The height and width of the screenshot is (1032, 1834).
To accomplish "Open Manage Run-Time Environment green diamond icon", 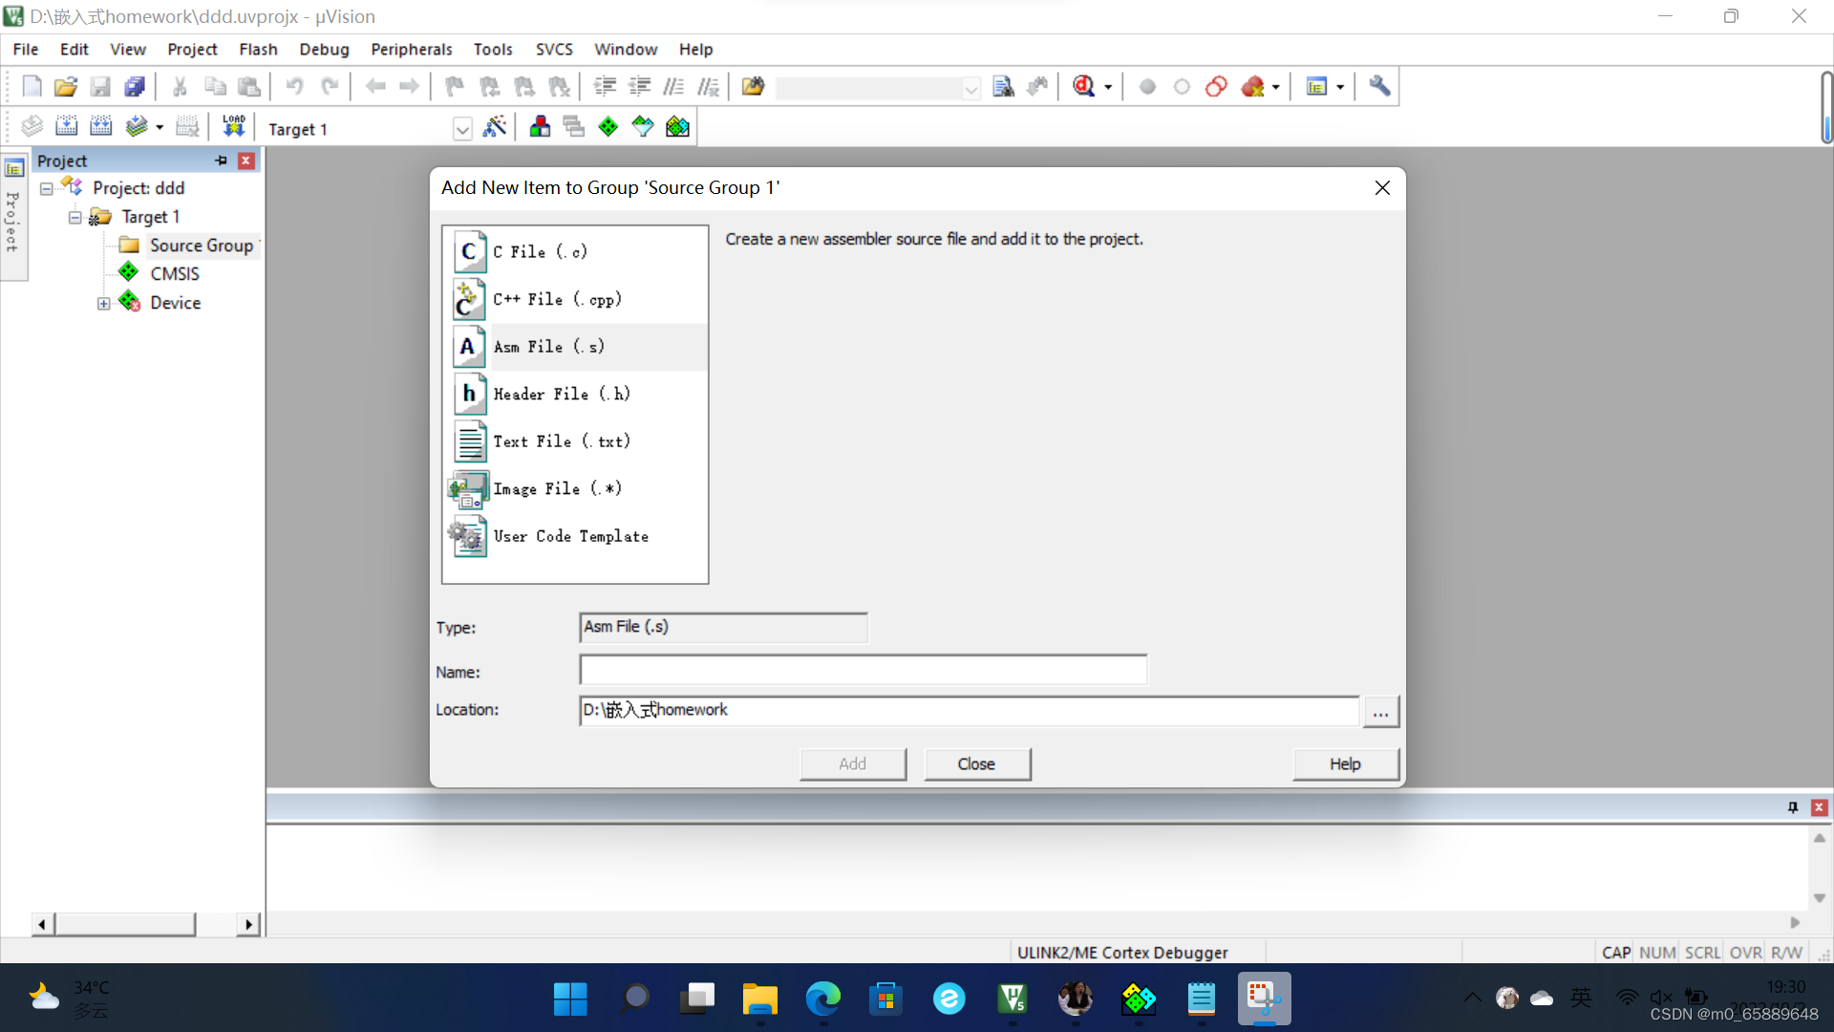I will point(608,127).
